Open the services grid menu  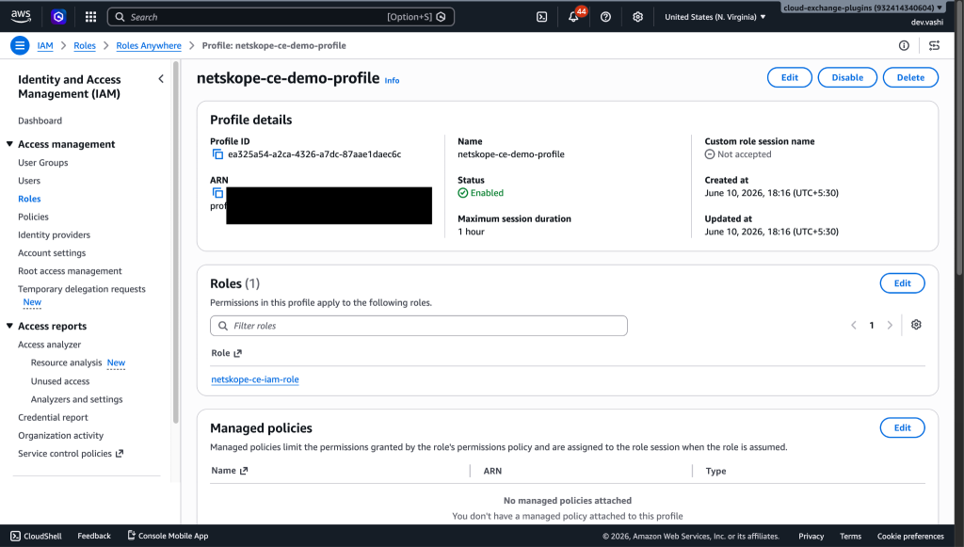tap(90, 17)
